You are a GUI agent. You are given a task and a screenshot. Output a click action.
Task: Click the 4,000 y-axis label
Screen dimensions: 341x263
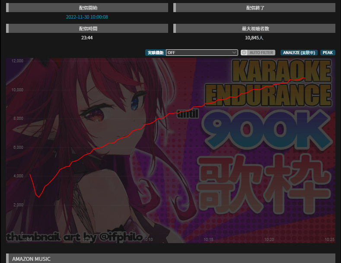coord(18,176)
